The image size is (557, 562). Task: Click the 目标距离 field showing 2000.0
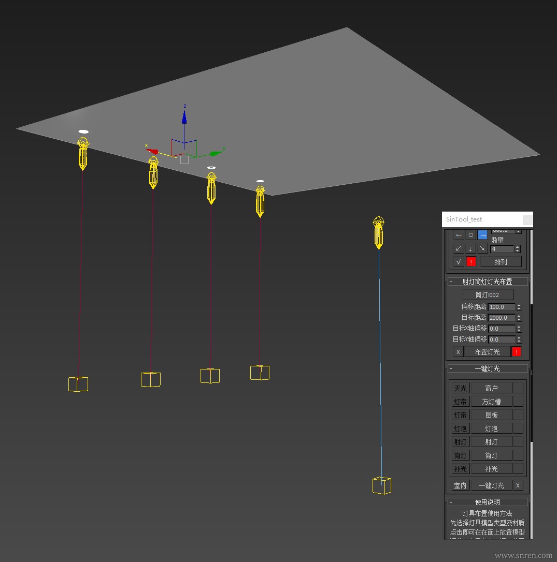pos(502,318)
